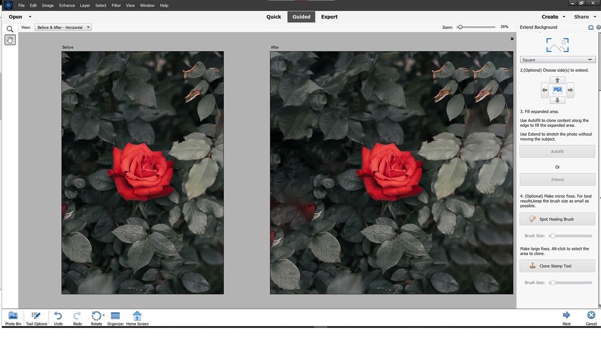The image size is (601, 338).
Task: Switch to Quick mode tab
Action: coord(273,17)
